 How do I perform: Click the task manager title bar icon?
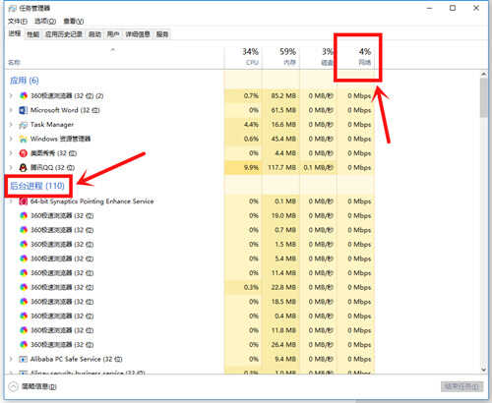pos(13,8)
